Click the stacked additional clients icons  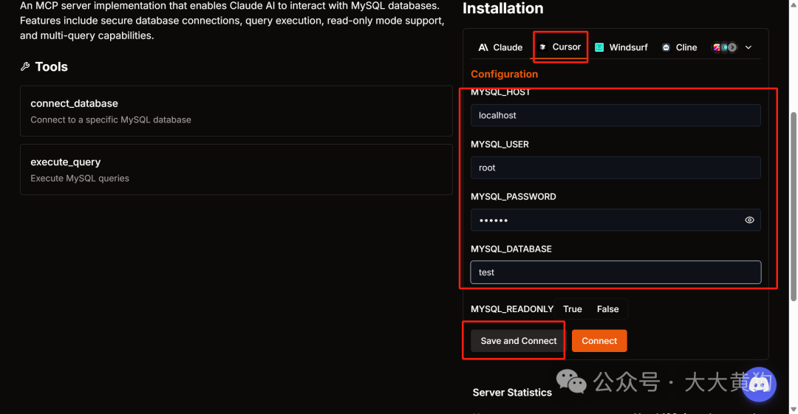coord(725,47)
